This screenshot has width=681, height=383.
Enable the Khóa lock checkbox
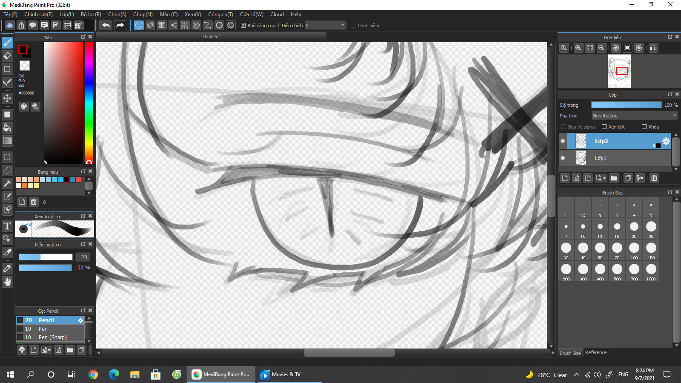coord(644,127)
